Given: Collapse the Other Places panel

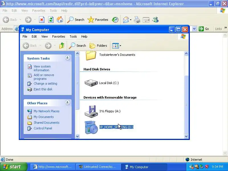Looking at the screenshot, I should coord(67,103).
